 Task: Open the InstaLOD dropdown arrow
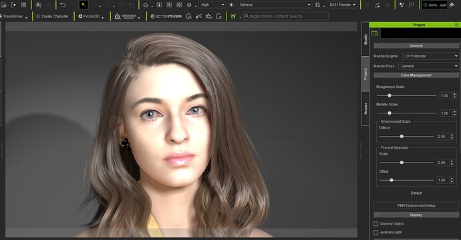tap(103, 17)
